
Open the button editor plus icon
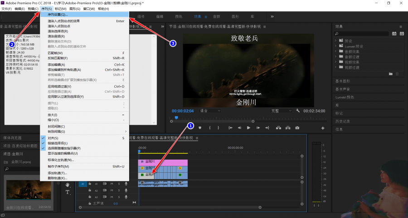click(323, 128)
